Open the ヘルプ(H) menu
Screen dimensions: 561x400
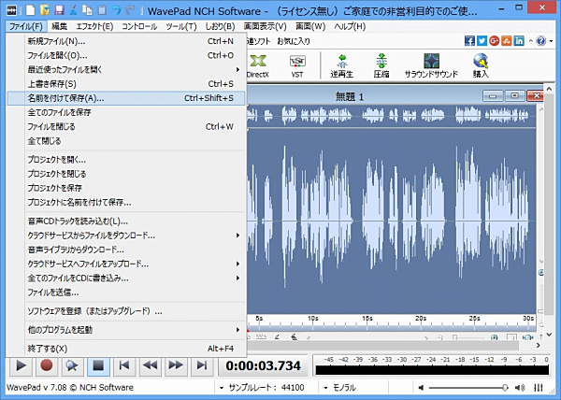(x=350, y=26)
